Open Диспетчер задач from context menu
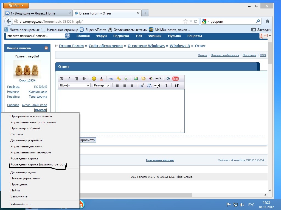The height and width of the screenshot is (210, 281). 23,172
